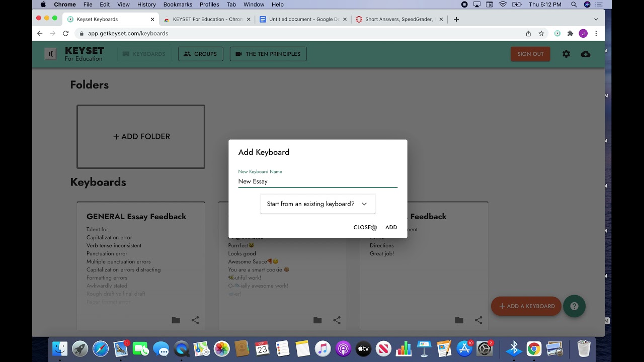Click folder icon on the Great job! card
Viewport: 644px width, 362px height.
pos(459,320)
